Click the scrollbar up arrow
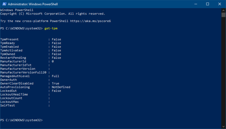 (x=223, y=10)
